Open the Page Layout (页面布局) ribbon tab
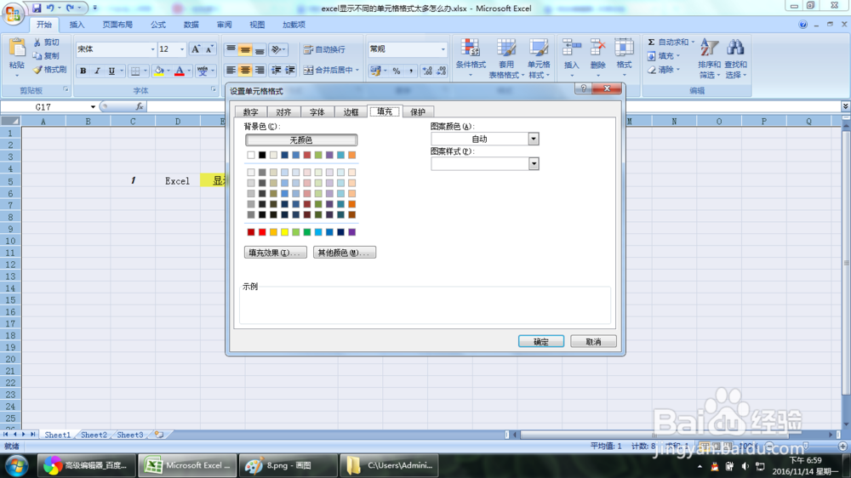Image resolution: width=851 pixels, height=478 pixels. tap(117, 25)
